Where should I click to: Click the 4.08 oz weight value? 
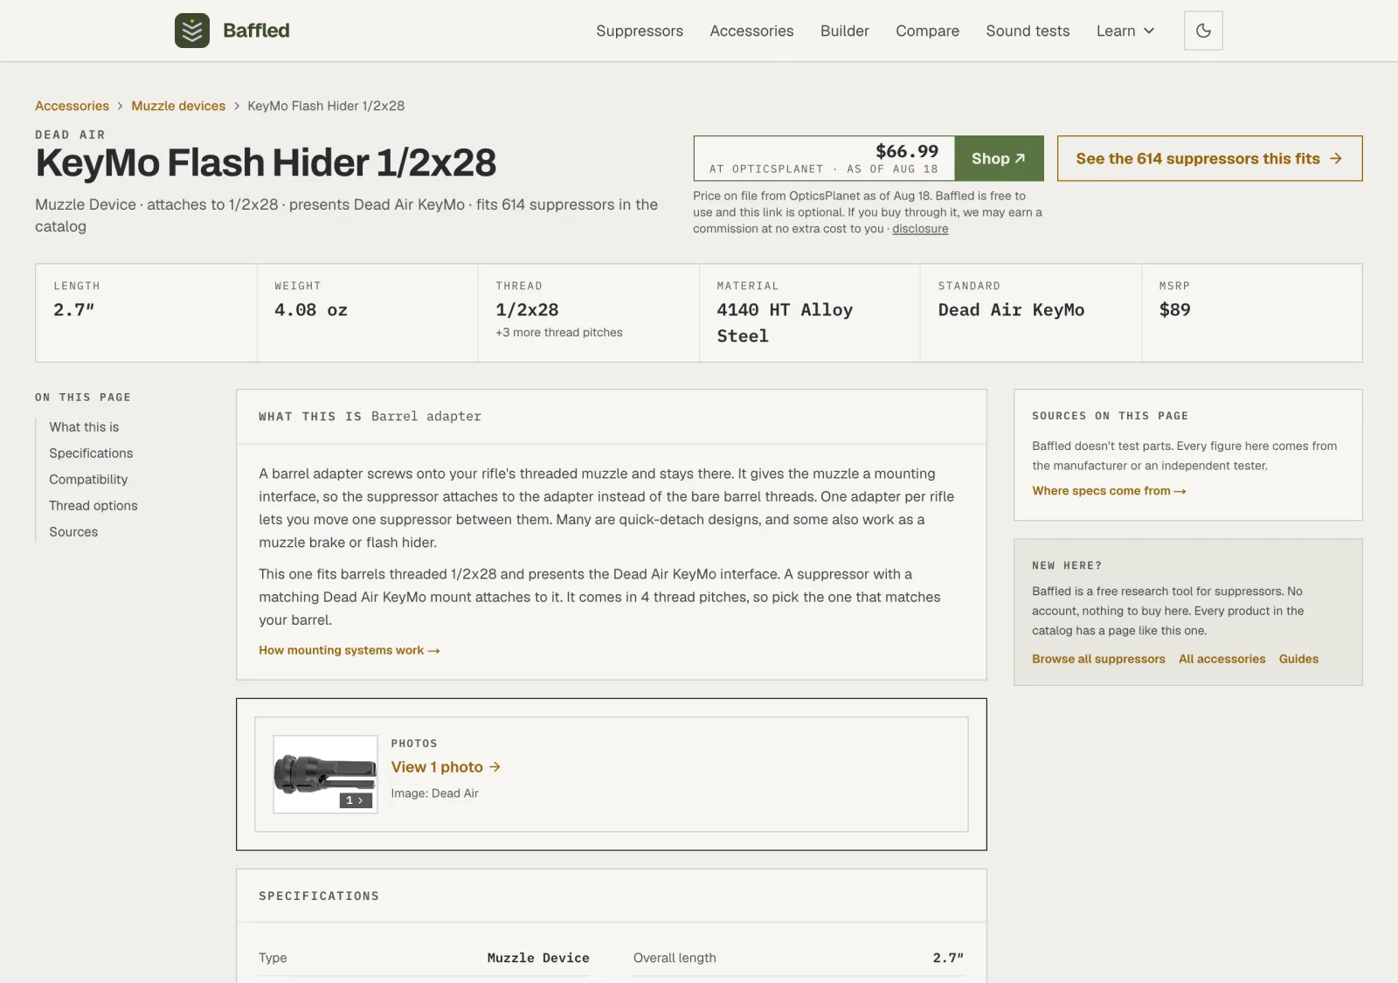click(311, 310)
